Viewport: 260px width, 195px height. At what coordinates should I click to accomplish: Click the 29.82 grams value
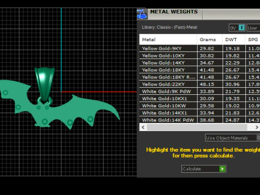(x=207, y=49)
